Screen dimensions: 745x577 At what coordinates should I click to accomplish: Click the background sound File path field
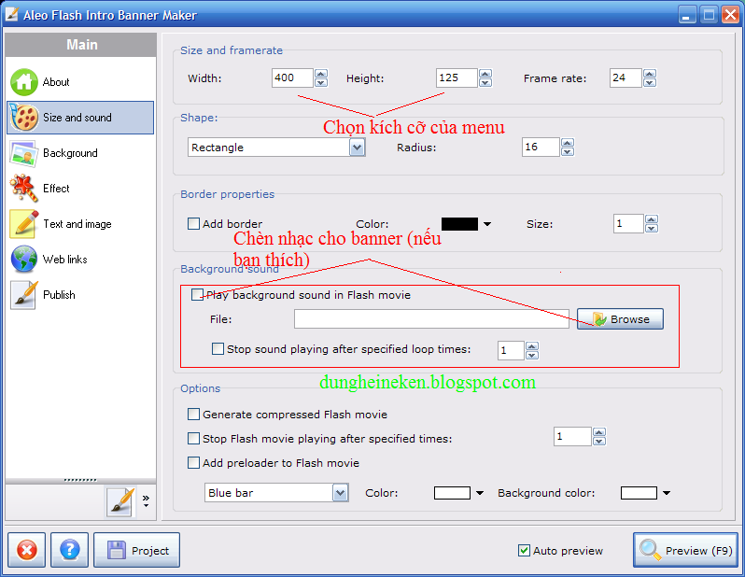coord(431,319)
